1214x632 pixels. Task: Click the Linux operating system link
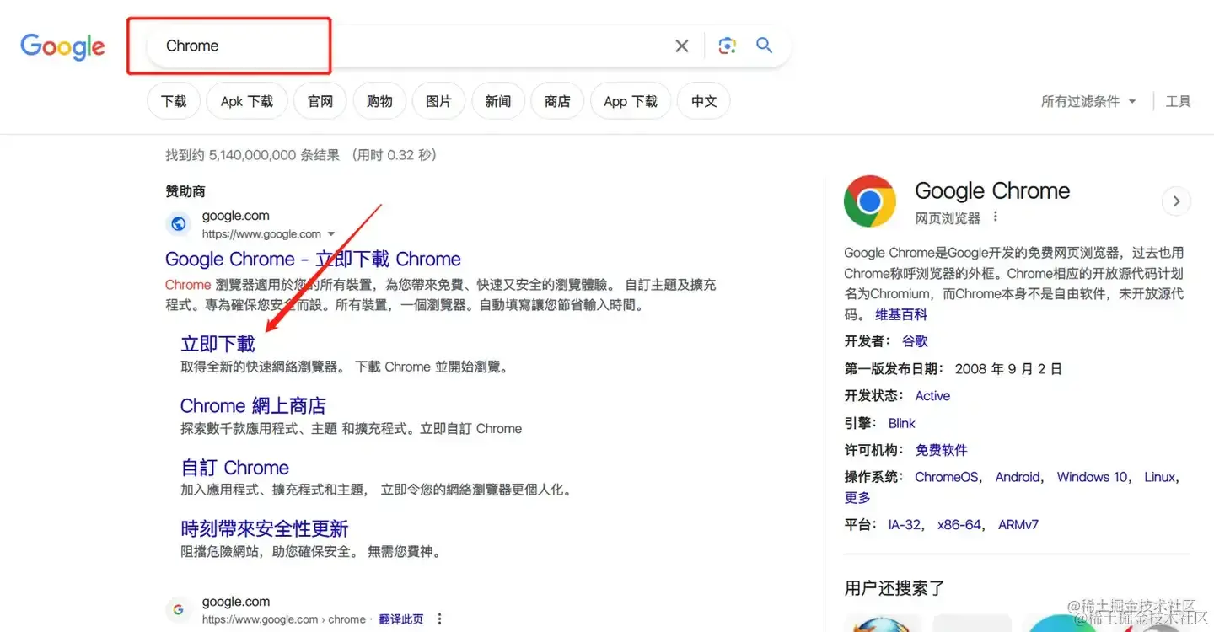click(1160, 477)
